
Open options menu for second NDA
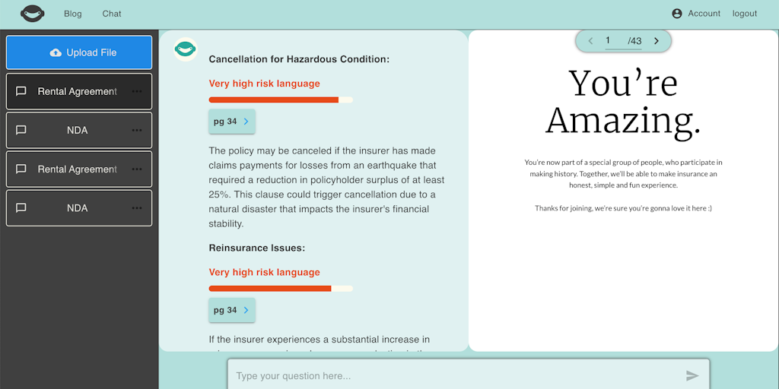tap(137, 208)
